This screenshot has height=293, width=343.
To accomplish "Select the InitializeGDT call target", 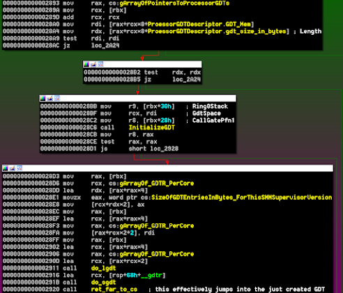I will pos(152,127).
